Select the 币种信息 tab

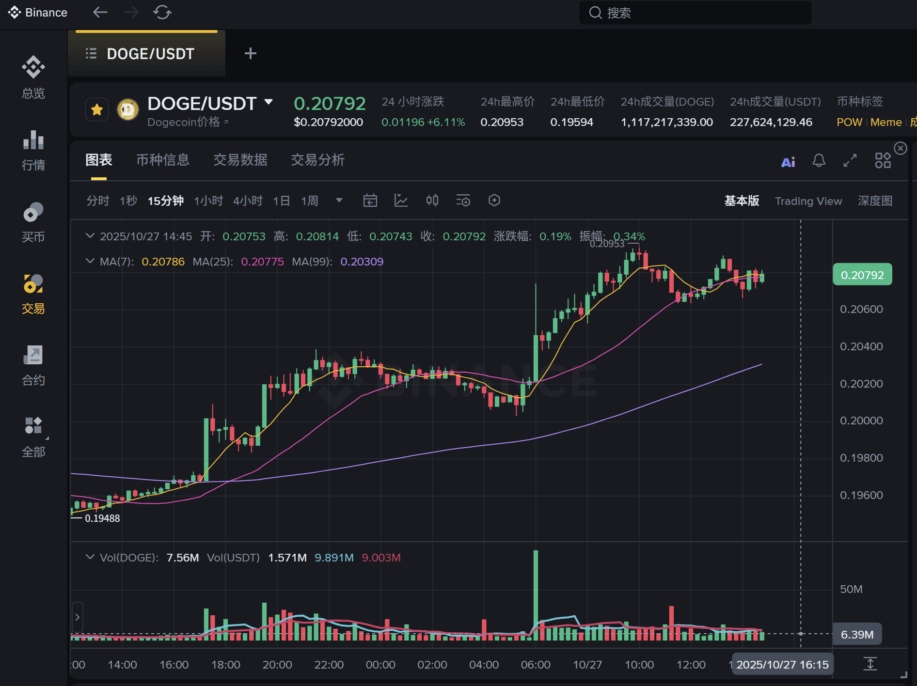pyautogui.click(x=163, y=160)
